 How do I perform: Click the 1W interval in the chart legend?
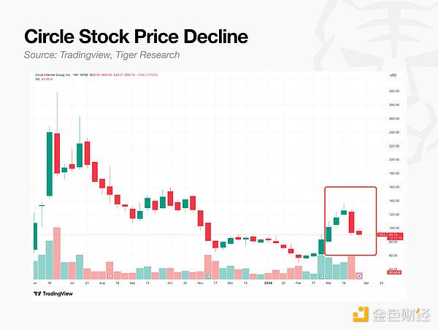(78, 75)
